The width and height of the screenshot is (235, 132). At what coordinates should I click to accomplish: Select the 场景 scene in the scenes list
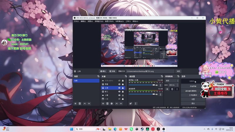86,81
